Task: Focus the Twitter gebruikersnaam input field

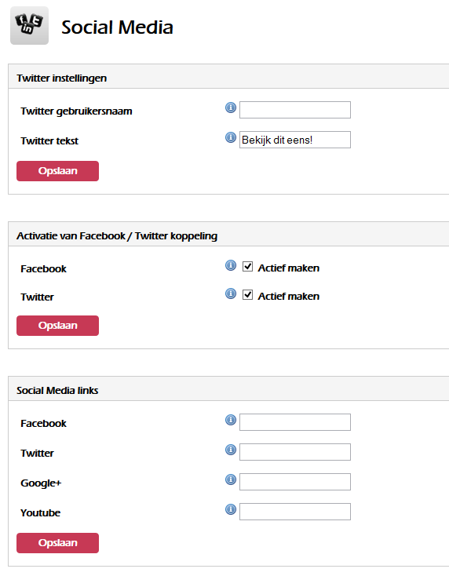Action: [x=295, y=110]
